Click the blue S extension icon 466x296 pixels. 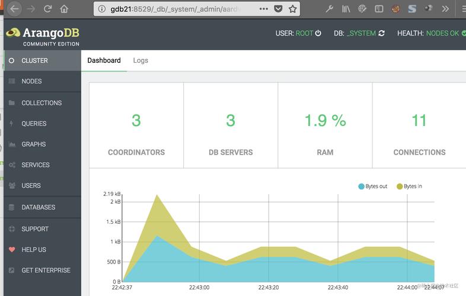tap(412, 9)
